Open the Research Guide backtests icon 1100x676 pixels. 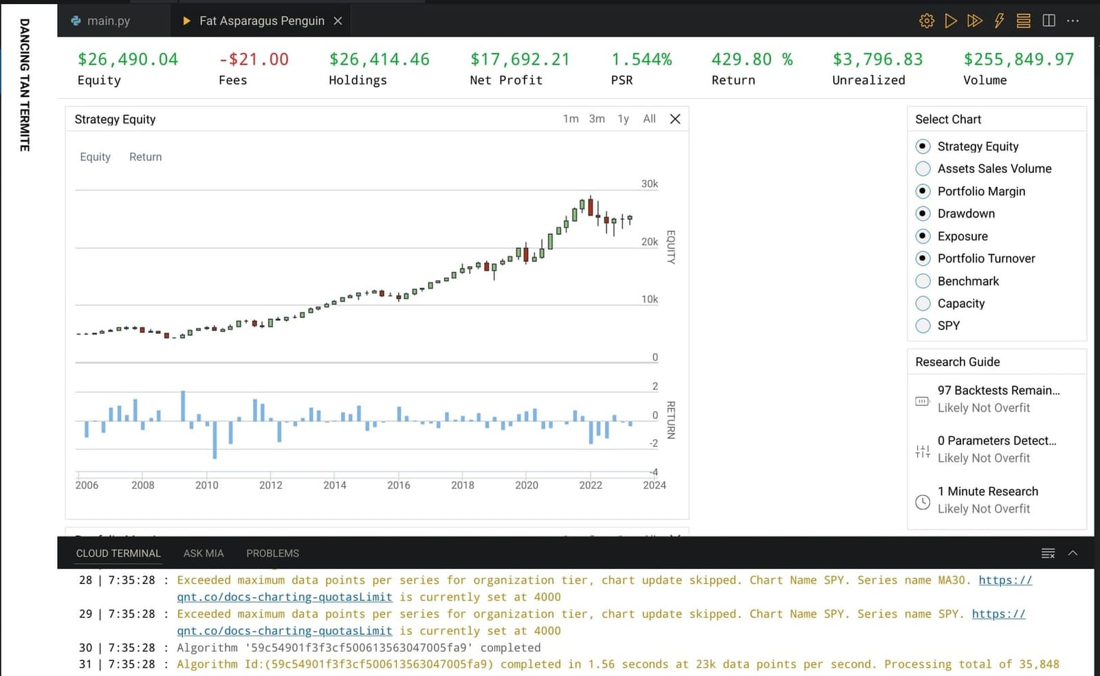pos(922,401)
